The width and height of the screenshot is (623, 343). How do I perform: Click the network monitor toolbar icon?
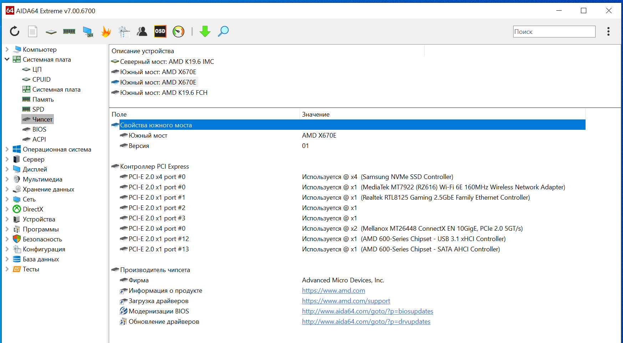point(88,32)
